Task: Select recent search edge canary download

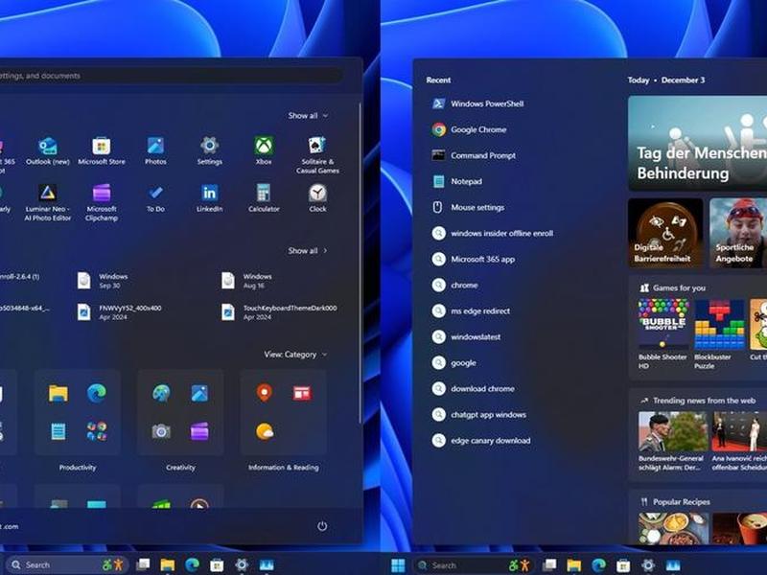Action: (481, 441)
